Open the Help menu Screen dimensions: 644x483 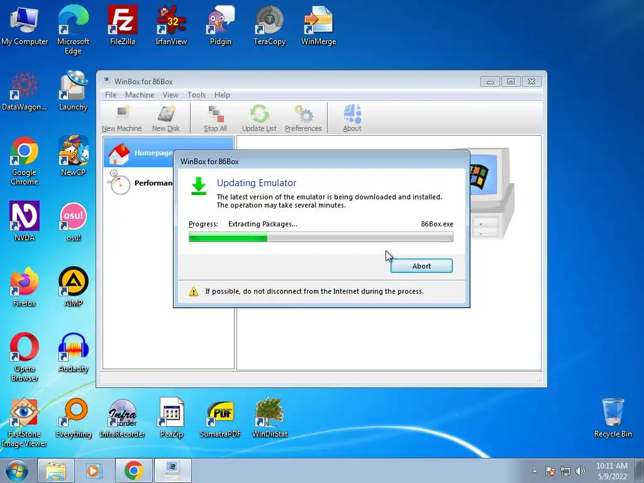tap(222, 95)
